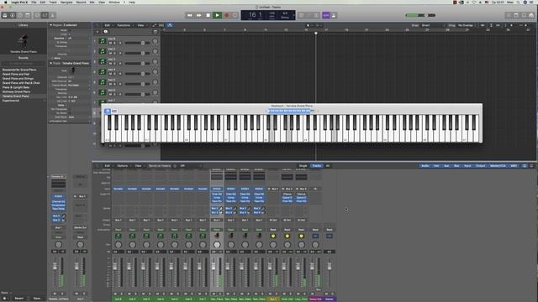Screen dimensions: 538x302
Task: Mute track 2 in the track header
Action: point(110,54)
